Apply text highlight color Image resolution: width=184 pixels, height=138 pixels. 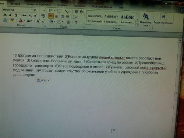click(x=12, y=20)
